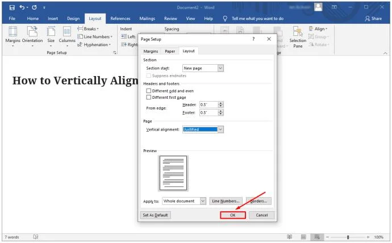Screen dimensions: 392x243
Task: Click the Share button
Action: (373, 19)
